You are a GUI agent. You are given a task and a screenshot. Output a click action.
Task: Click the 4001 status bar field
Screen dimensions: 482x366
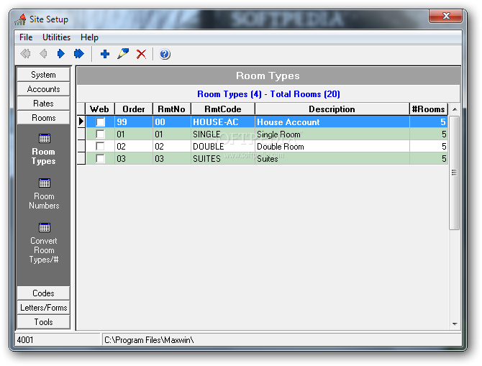(x=58, y=340)
